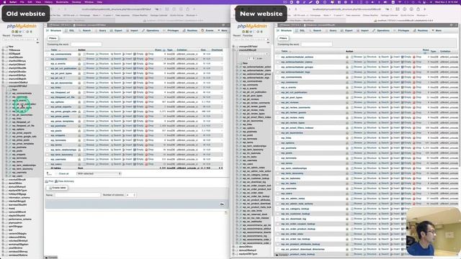This screenshot has width=461, height=259.
Task: Tick checkbox for wp_jet_review_guests table row
Action: pos(278,112)
